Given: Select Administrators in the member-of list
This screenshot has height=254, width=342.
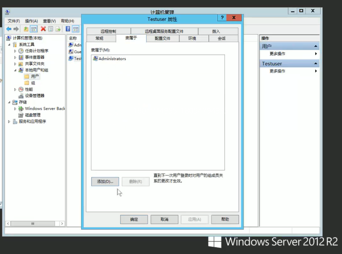Looking at the screenshot, I should point(112,59).
